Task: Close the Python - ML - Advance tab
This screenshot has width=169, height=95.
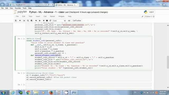Action: (78, 5)
